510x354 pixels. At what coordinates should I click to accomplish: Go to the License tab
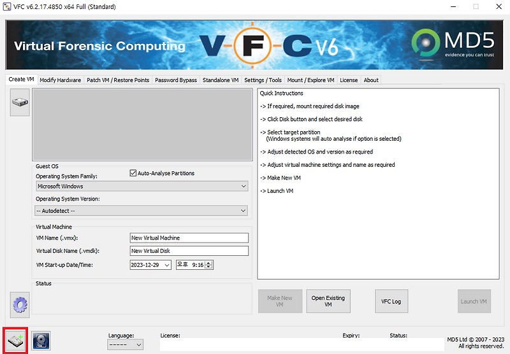(349, 80)
